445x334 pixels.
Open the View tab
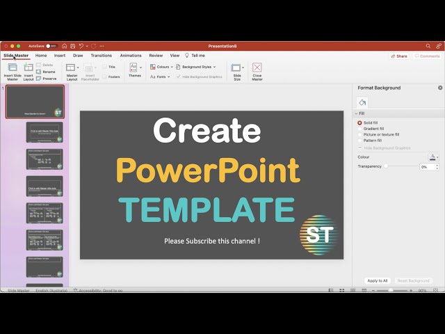click(x=175, y=56)
